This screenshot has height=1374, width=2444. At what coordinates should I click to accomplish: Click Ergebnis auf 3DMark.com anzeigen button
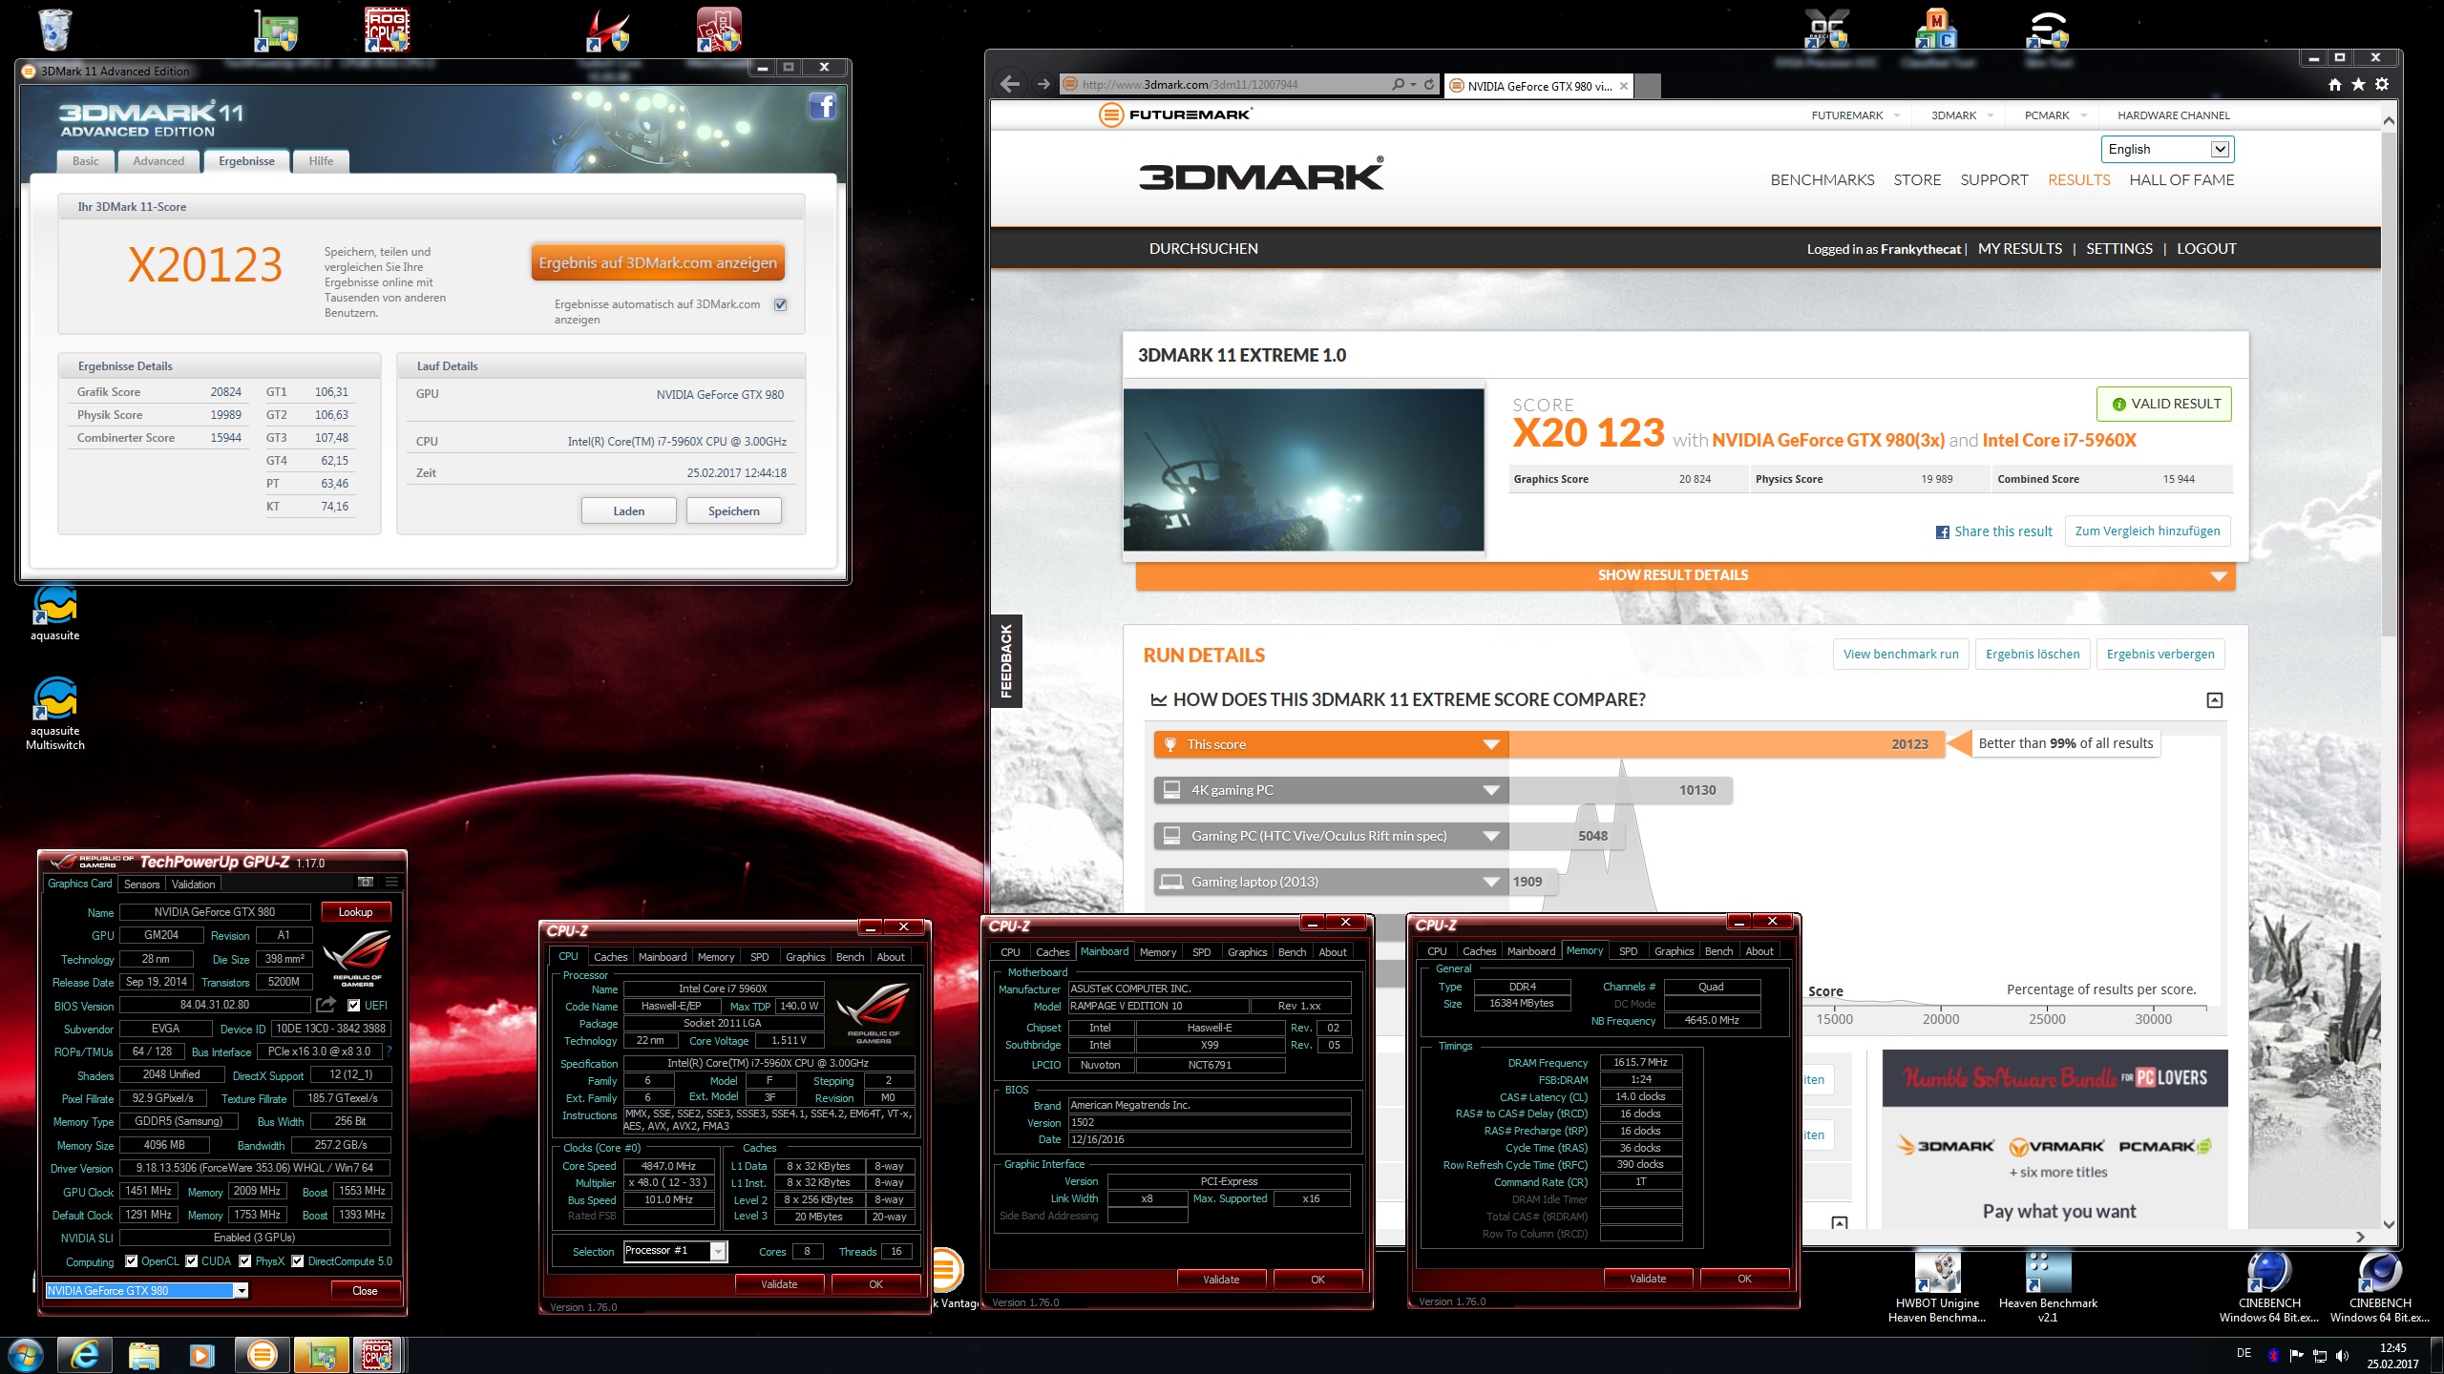658,263
